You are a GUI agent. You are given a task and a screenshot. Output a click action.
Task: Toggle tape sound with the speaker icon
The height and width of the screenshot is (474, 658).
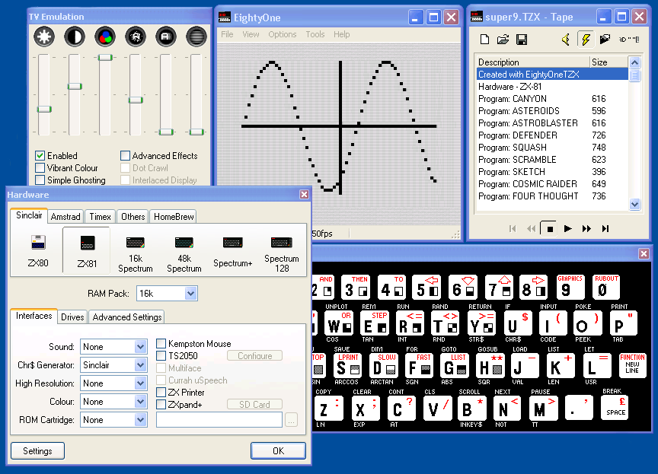point(566,40)
